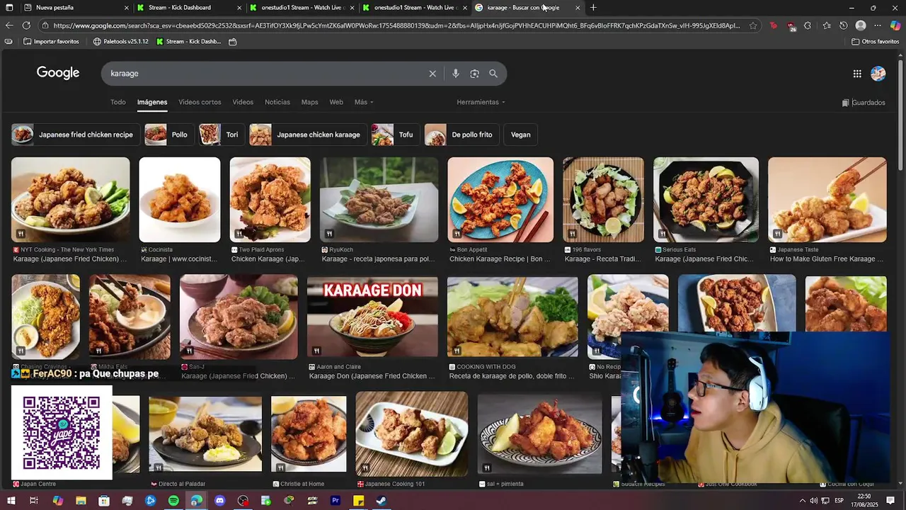Filter images by Tori chip
The width and height of the screenshot is (906, 510).
click(x=221, y=135)
